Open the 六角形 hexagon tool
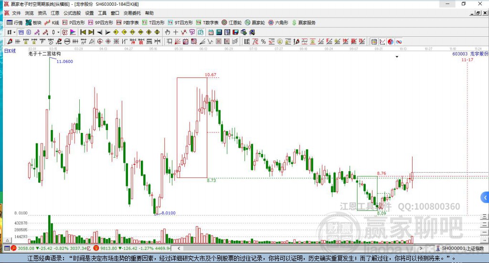Screen dimensions: 489x263 click(x=278, y=22)
